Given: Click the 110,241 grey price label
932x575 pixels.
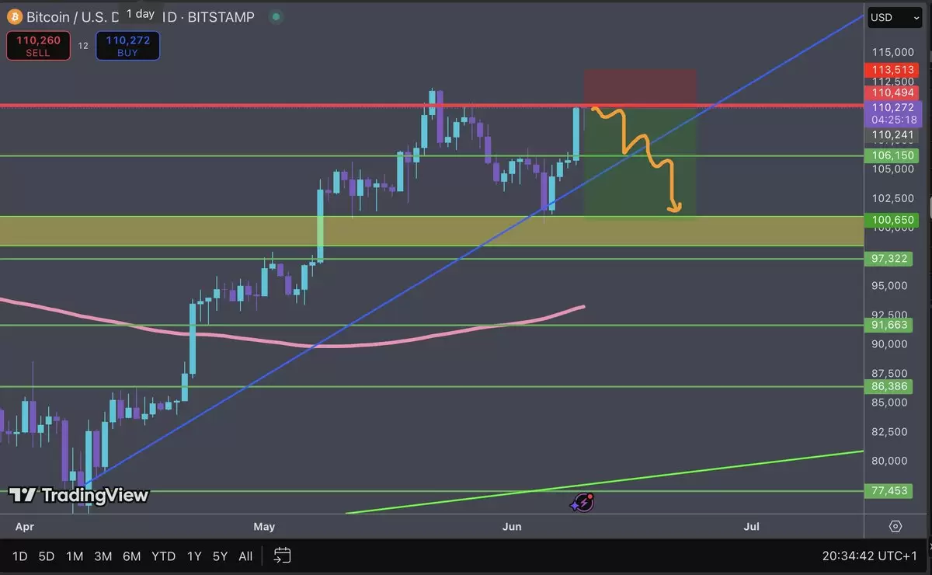Looking at the screenshot, I should click(x=893, y=134).
